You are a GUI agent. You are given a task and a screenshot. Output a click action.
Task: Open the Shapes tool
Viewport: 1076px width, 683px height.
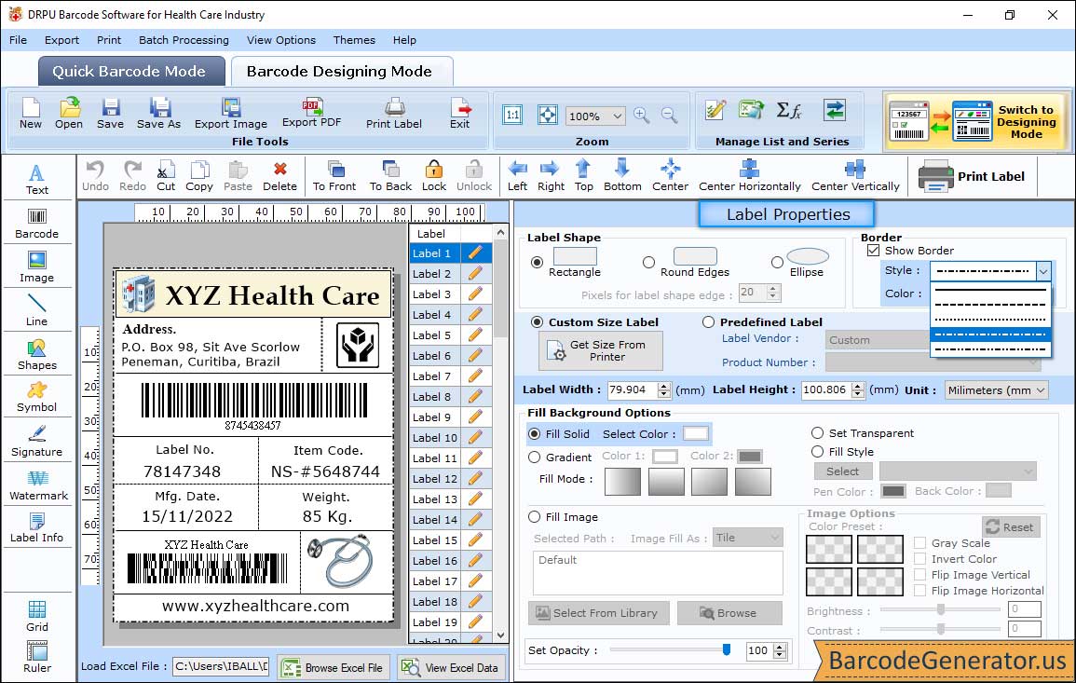coord(37,354)
